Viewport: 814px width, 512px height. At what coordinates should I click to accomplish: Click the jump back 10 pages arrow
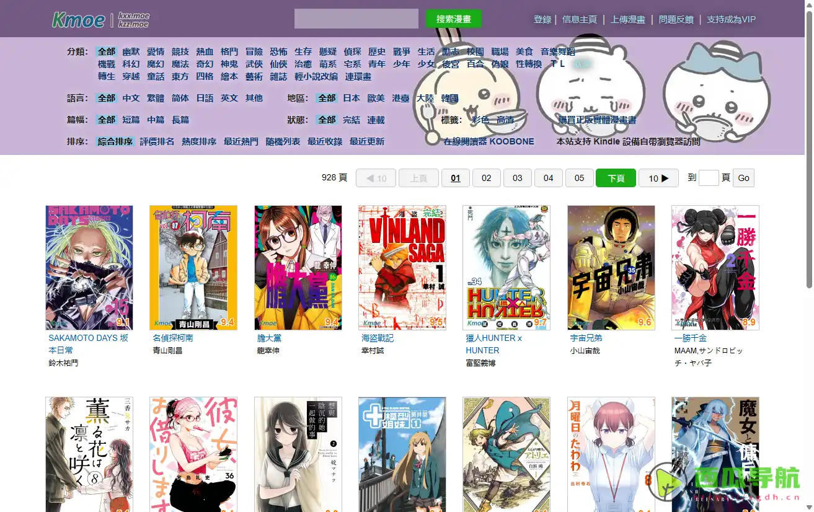(376, 178)
